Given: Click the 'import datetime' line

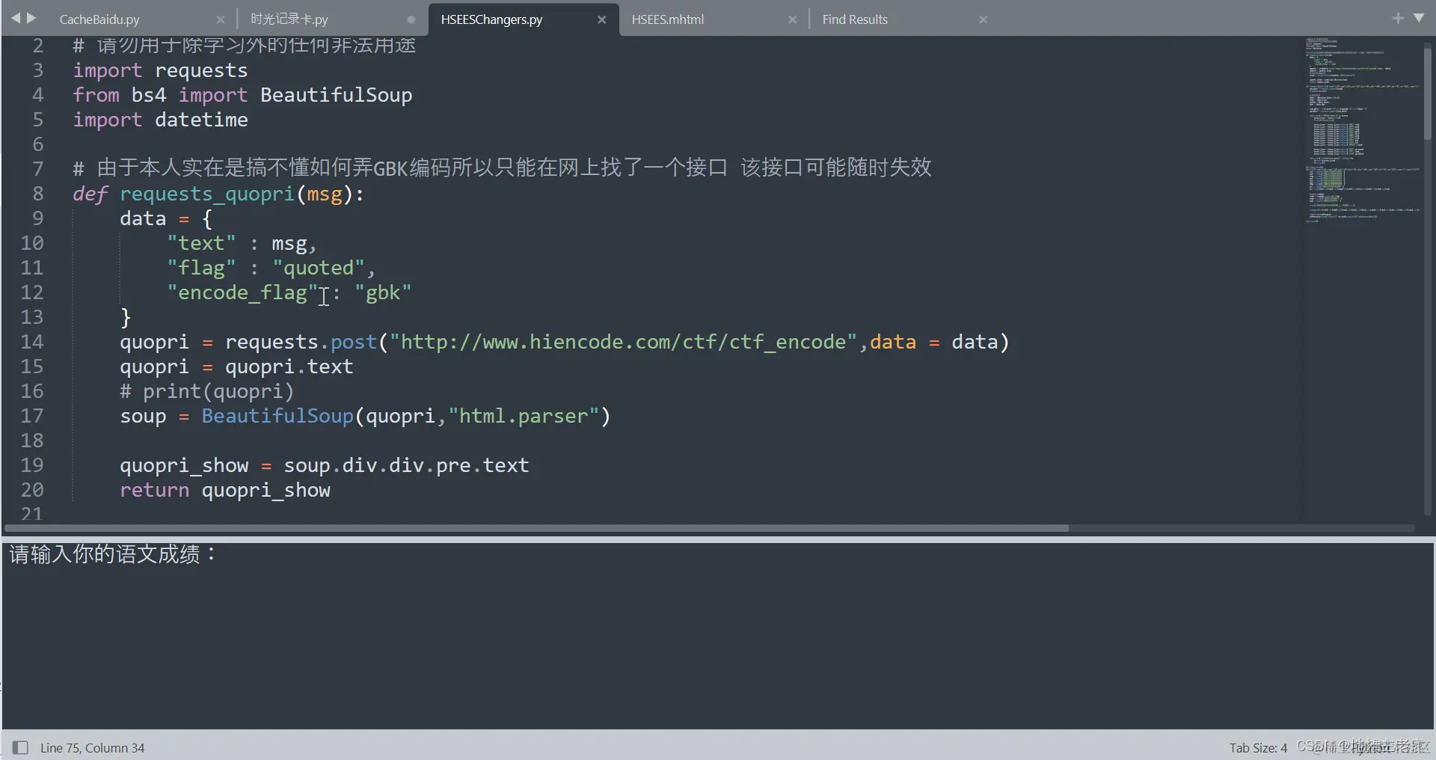Looking at the screenshot, I should click(x=160, y=120).
